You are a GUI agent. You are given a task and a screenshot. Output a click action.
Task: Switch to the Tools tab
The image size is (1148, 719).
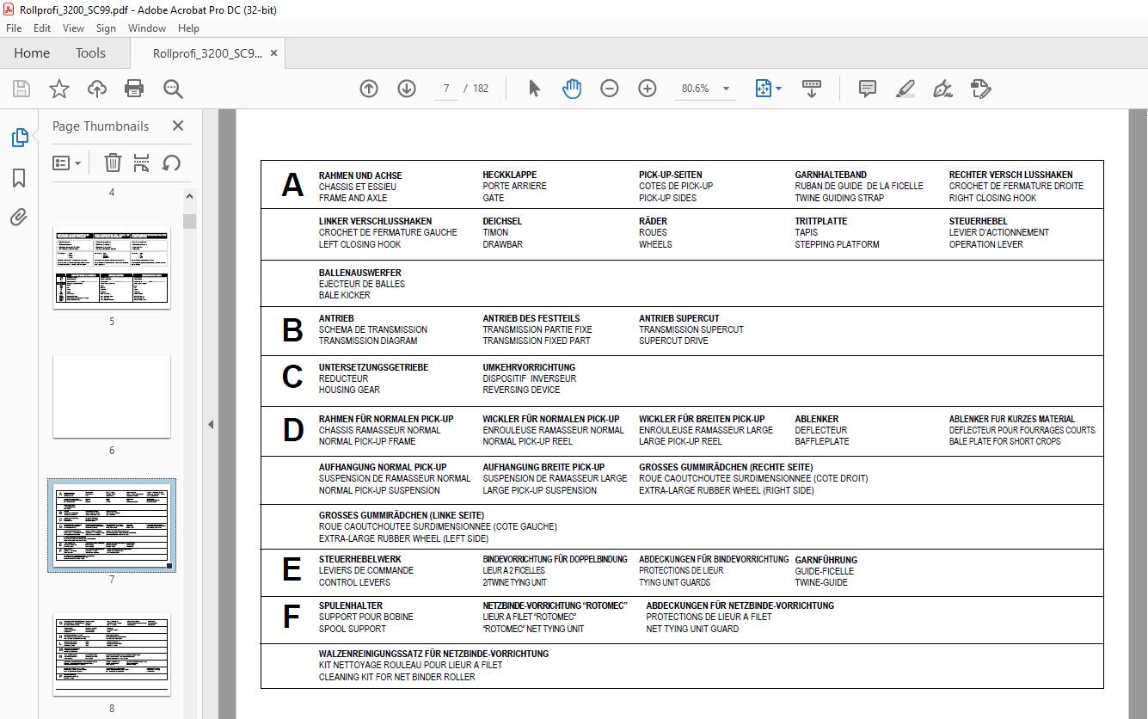point(90,53)
